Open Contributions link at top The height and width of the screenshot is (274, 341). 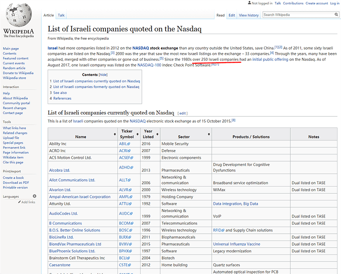293,3
